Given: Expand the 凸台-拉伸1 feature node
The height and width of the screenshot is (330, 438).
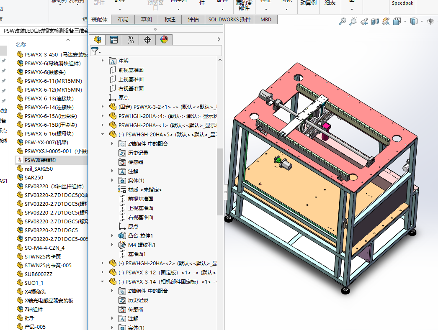Looking at the screenshot, I should pos(112,235).
